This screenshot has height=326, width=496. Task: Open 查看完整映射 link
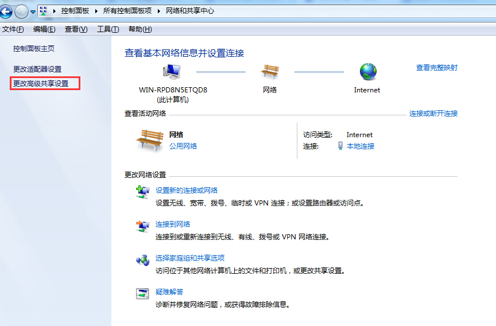[436, 68]
